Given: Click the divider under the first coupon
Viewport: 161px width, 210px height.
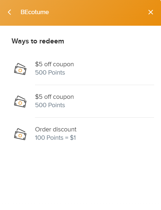Looking at the screenshot, I should pyautogui.click(x=95, y=85).
